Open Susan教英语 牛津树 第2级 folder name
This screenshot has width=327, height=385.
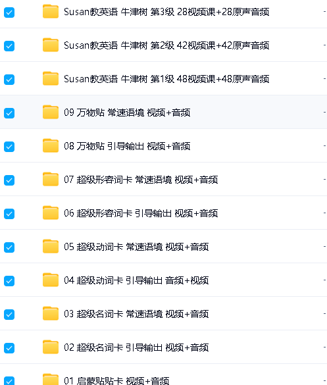pos(166,45)
